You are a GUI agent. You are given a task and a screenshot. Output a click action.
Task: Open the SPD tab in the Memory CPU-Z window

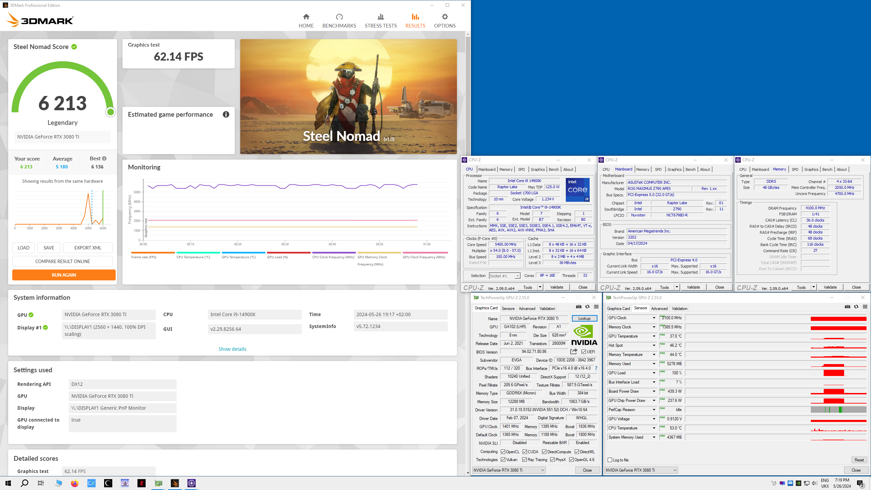(x=795, y=169)
